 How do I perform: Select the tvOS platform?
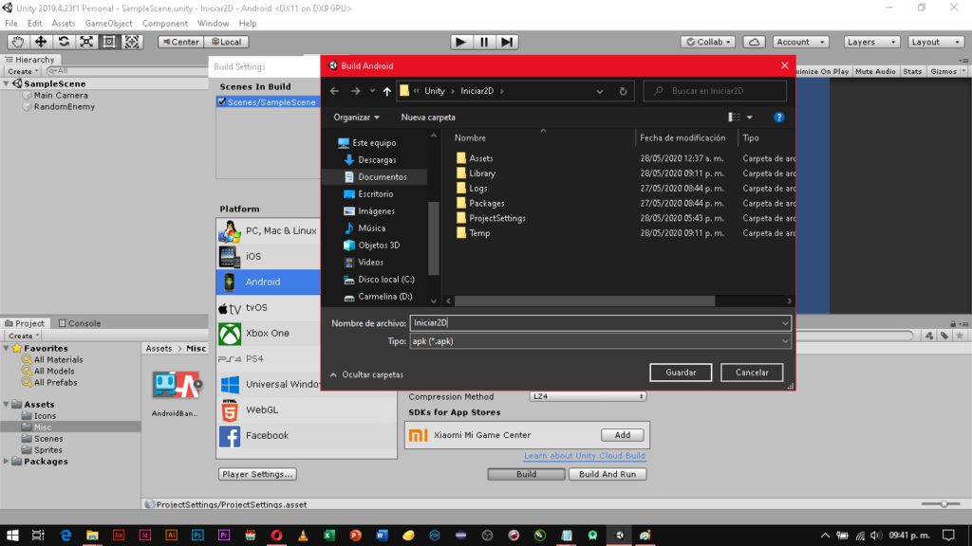click(x=269, y=307)
